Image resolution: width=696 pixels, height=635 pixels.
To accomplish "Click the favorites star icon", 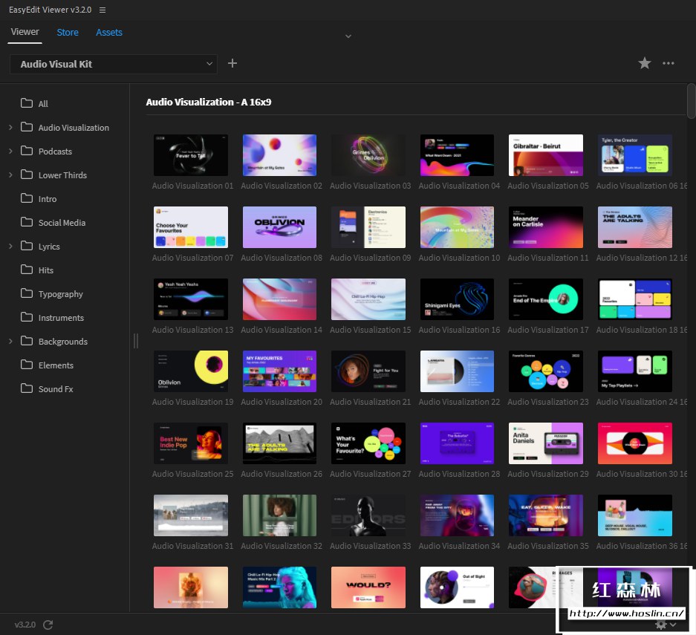I will 645,64.
